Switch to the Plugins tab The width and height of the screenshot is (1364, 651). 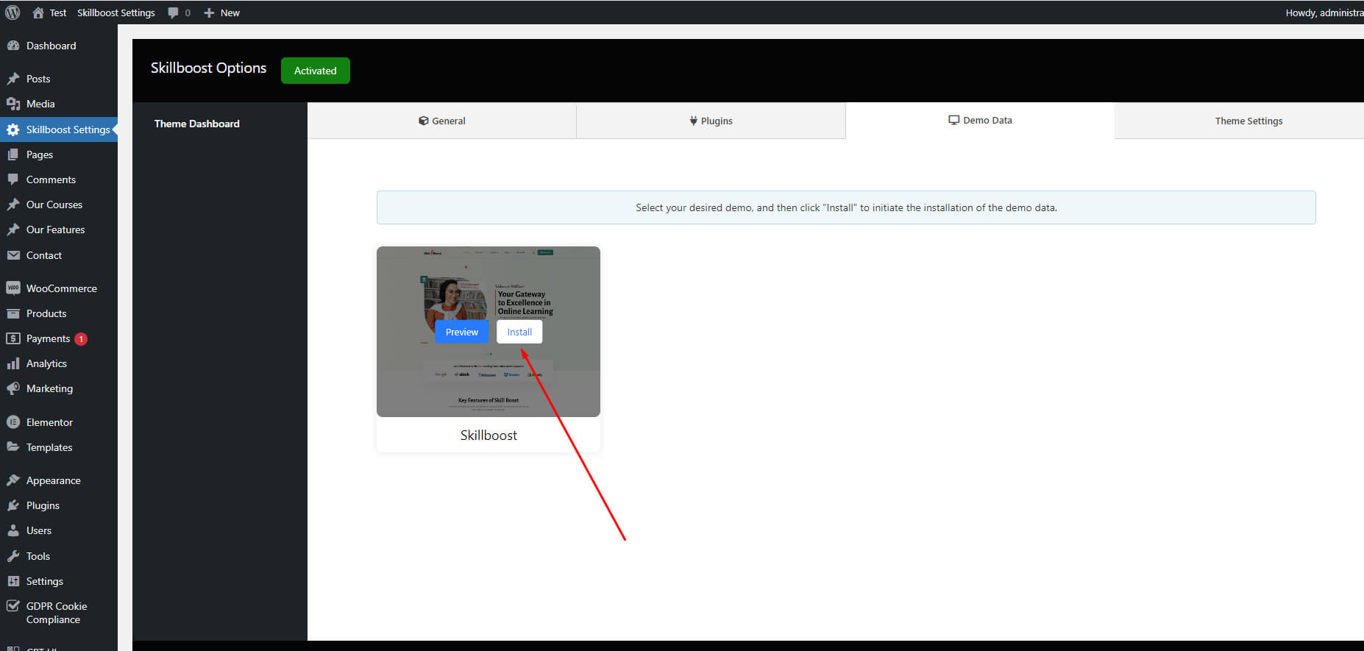[711, 121]
